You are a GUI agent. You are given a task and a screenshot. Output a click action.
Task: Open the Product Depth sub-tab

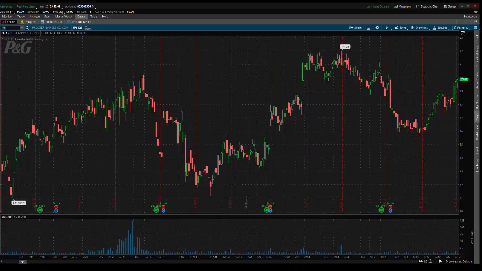click(79, 22)
